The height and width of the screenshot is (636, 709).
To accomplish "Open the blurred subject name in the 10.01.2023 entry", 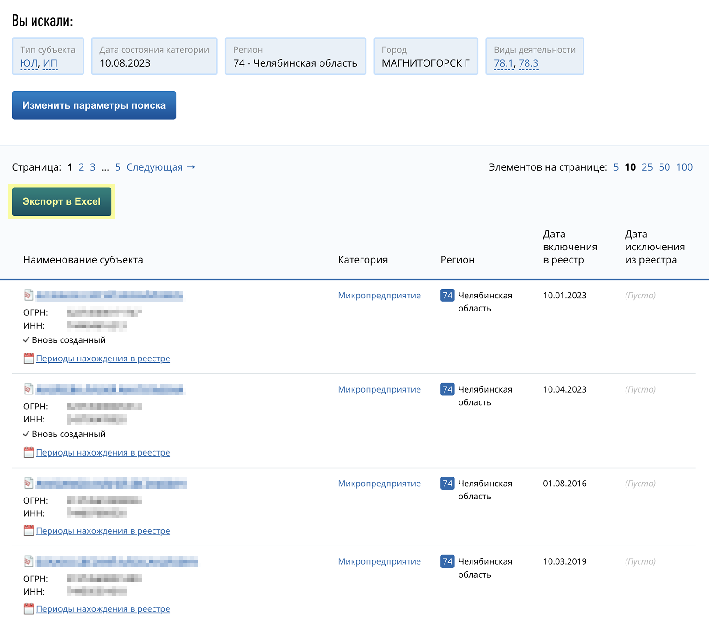I will [109, 295].
